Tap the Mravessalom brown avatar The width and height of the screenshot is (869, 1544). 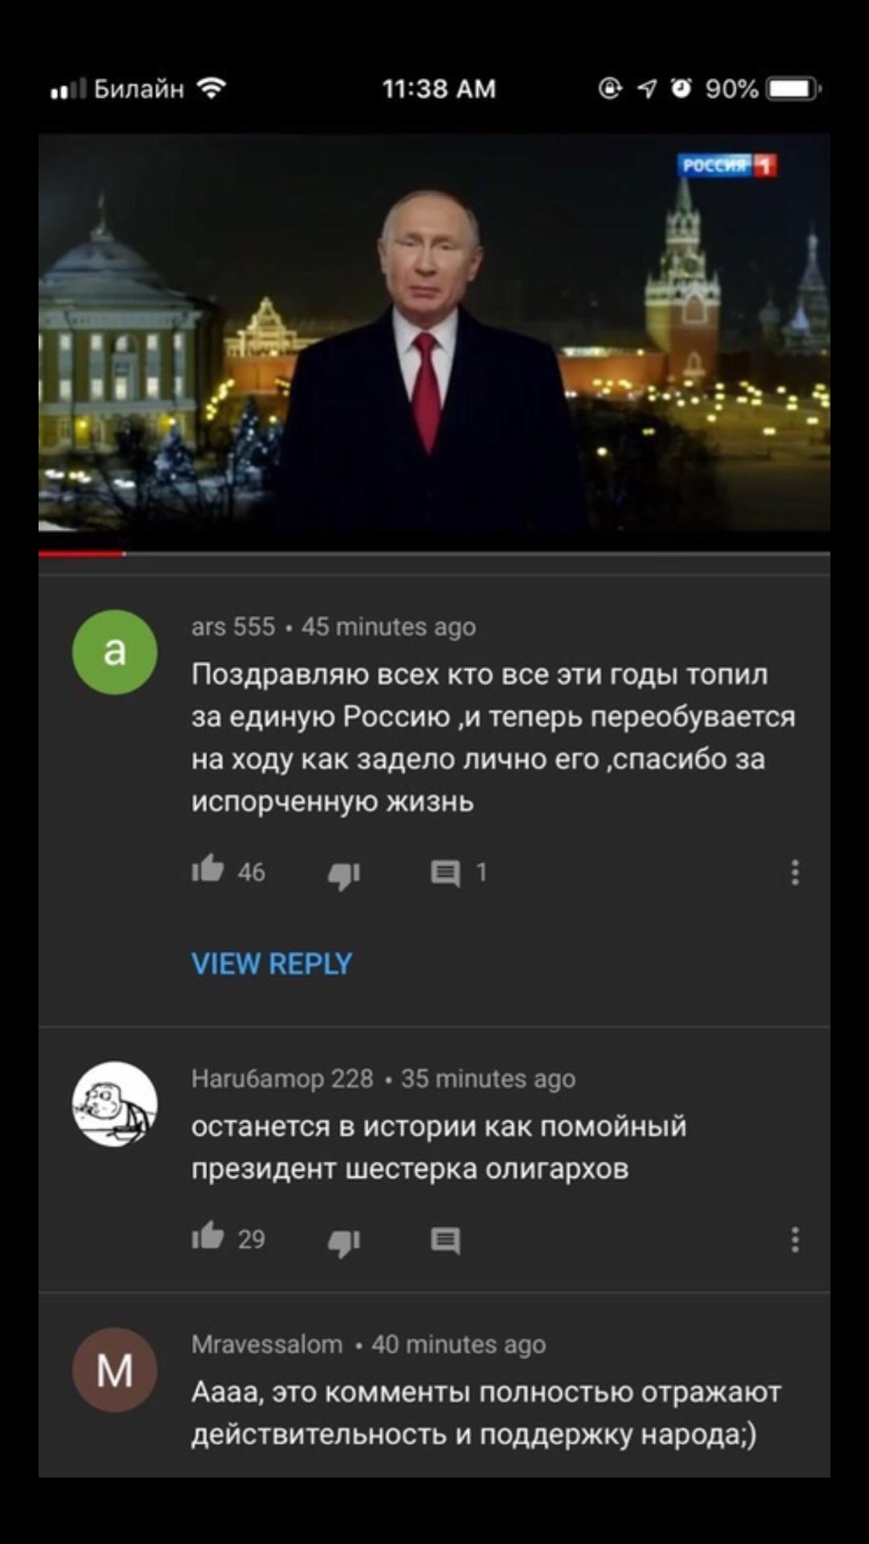[115, 1370]
